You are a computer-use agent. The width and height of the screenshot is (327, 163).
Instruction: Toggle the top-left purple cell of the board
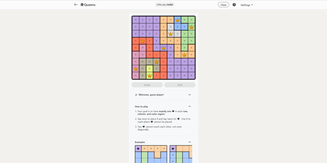[135, 20]
